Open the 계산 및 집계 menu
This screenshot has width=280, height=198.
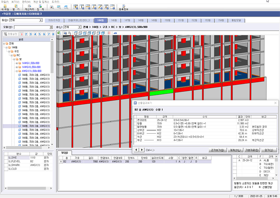point(41,2)
